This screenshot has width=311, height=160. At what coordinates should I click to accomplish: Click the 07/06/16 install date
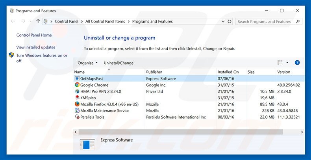[226, 78]
